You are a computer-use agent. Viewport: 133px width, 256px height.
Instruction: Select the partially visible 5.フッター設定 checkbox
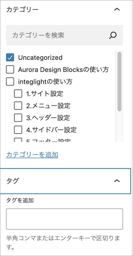click(18, 140)
